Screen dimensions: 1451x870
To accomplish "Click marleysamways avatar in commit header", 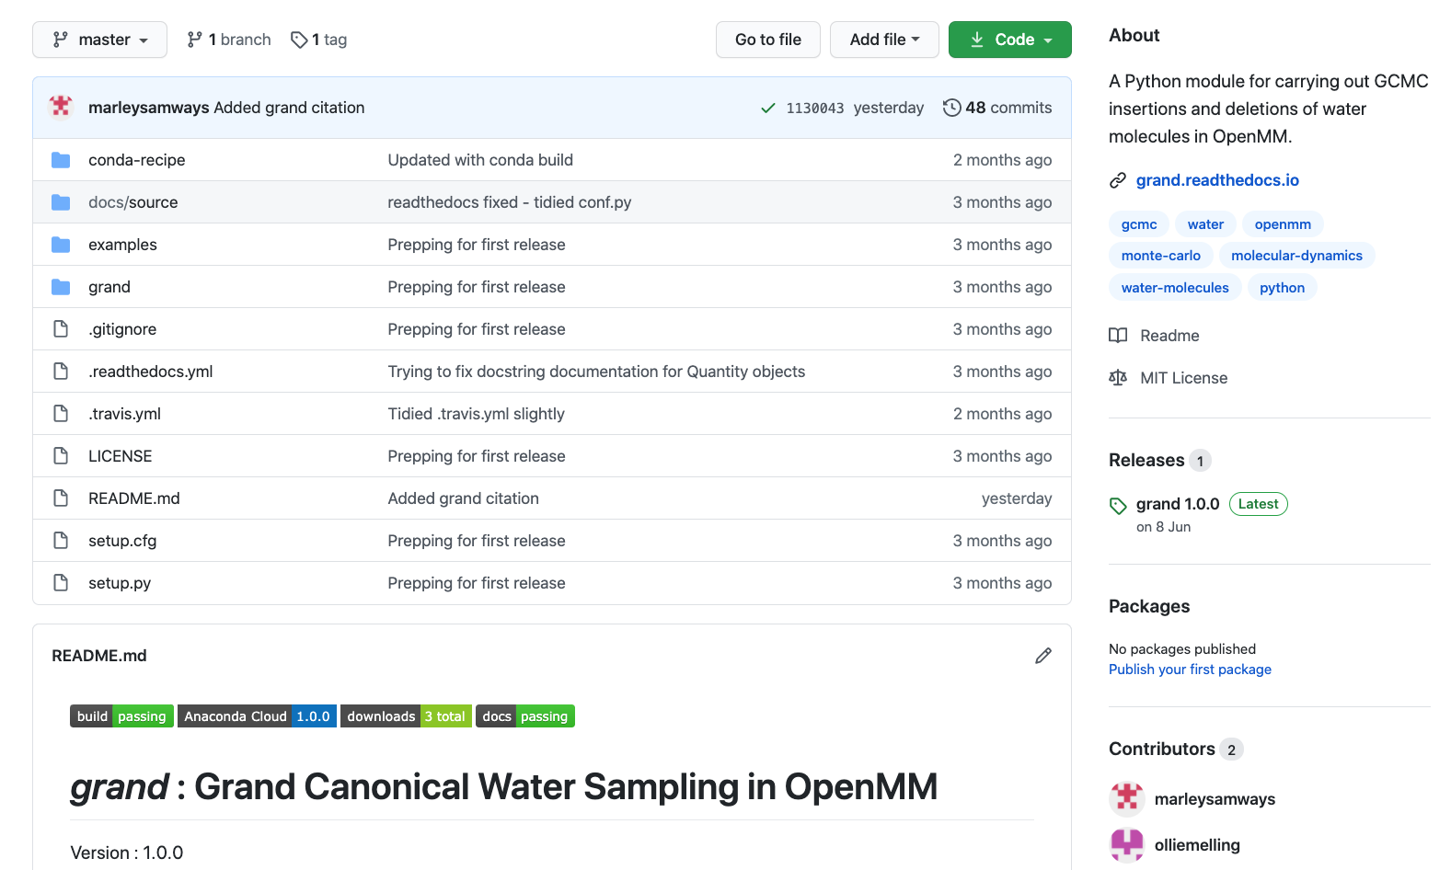I will (x=62, y=108).
